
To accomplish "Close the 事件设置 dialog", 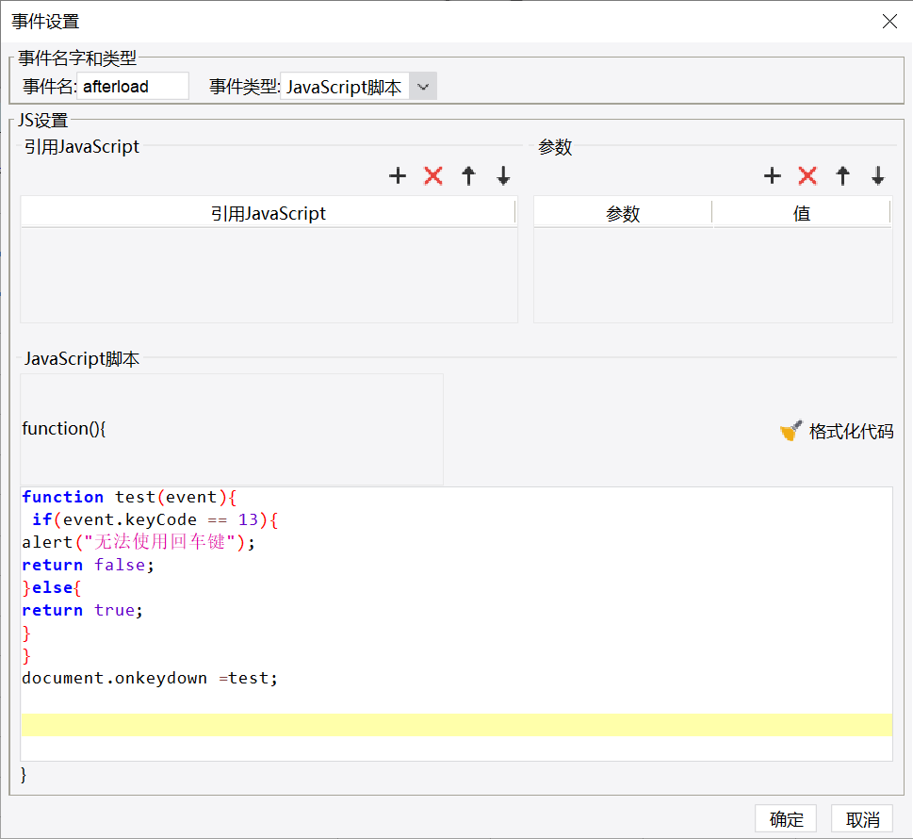I will tap(889, 22).
